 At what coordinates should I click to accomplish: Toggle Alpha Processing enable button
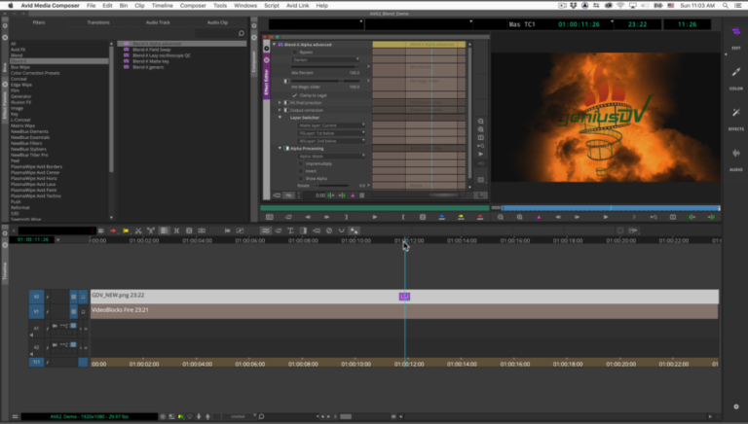point(286,148)
